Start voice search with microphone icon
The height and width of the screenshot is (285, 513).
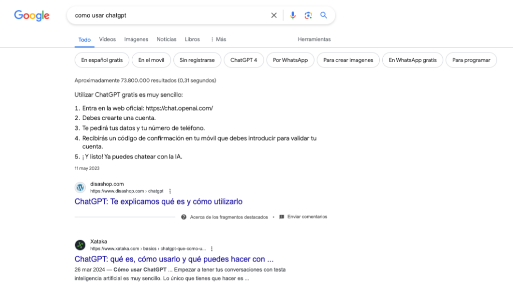pos(293,15)
